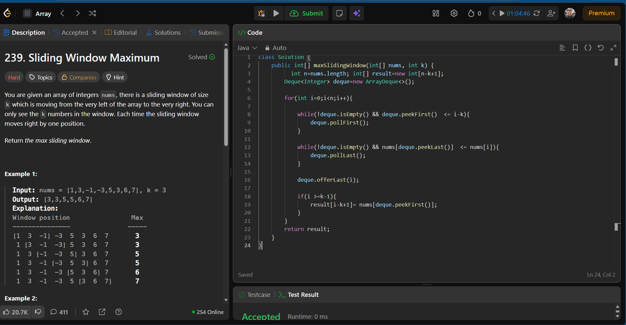Share the problem link icon
The height and width of the screenshot is (325, 626).
tap(102, 312)
